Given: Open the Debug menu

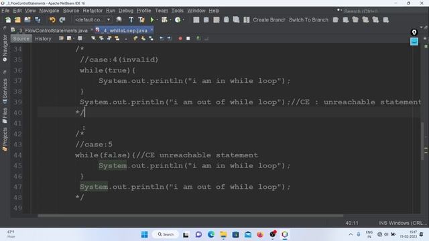Looking at the screenshot, I should [x=126, y=11].
